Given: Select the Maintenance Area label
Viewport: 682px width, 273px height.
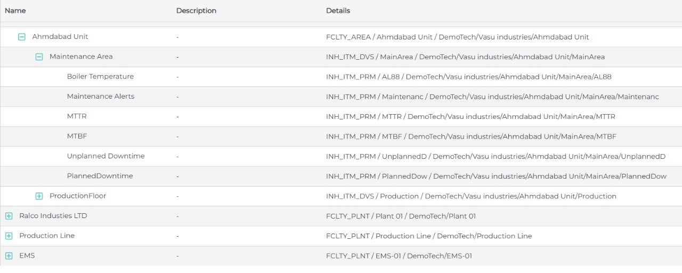Looking at the screenshot, I should tap(81, 57).
